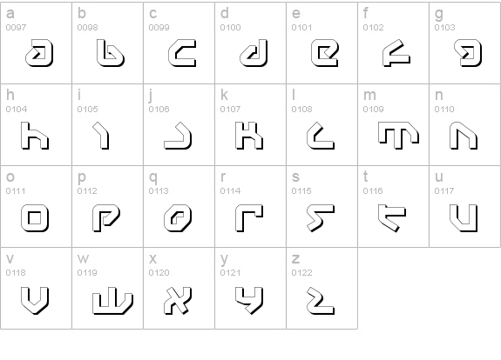Click the glyph labeled b 0098
Screen dimensions: 501x360
coord(108,43)
